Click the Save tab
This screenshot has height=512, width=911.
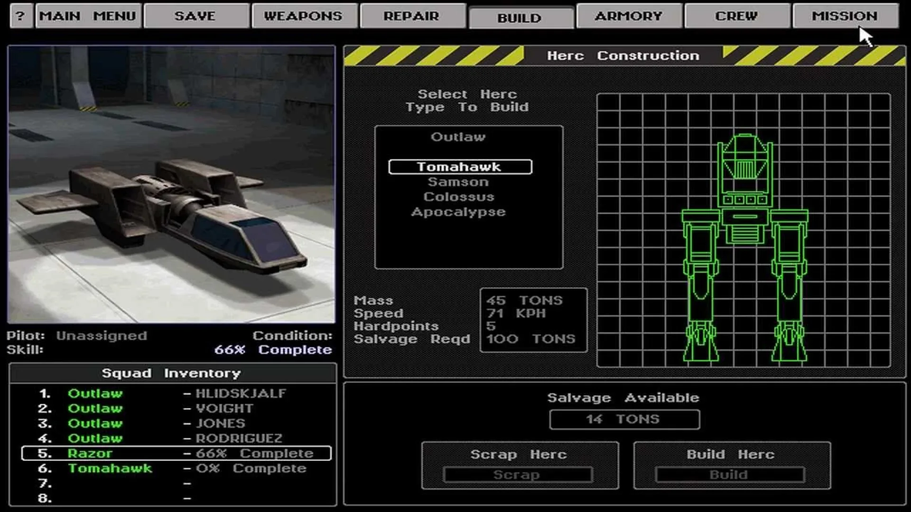(196, 16)
